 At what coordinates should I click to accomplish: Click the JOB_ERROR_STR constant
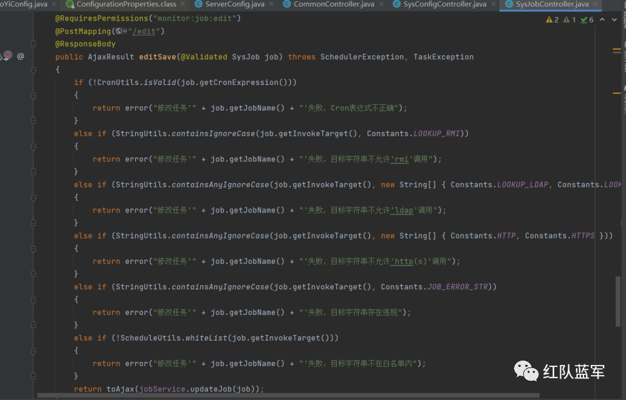click(458, 286)
